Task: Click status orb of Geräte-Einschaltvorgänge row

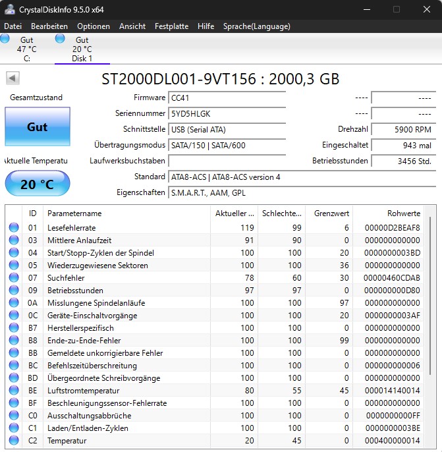Action: [x=14, y=315]
